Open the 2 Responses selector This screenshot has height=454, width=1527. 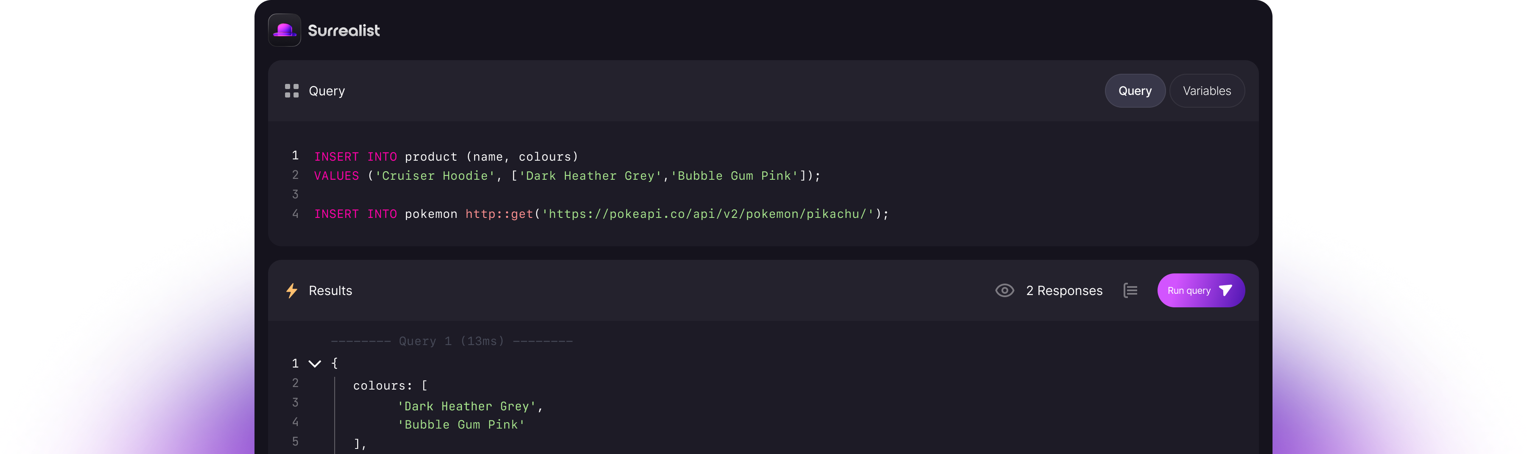tap(1063, 290)
